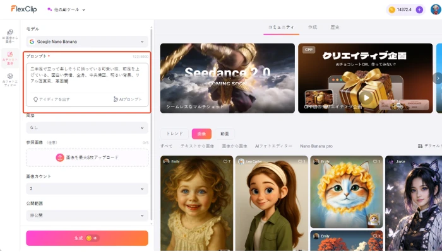442x252 pixels.
Task: Open Emily's autumn trees image card
Action: [347, 241]
